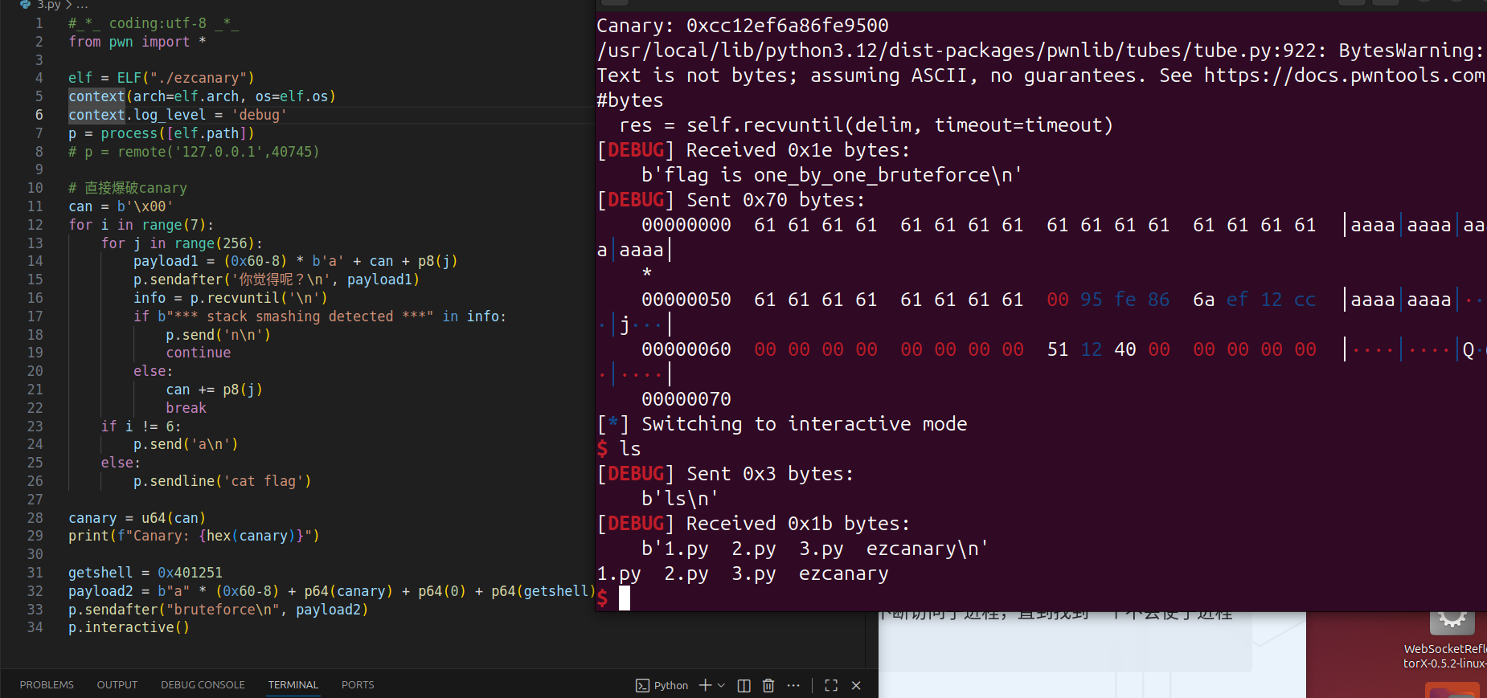This screenshot has width=1487, height=698.
Task: Switch to the OUTPUT tab
Action: pyautogui.click(x=117, y=685)
